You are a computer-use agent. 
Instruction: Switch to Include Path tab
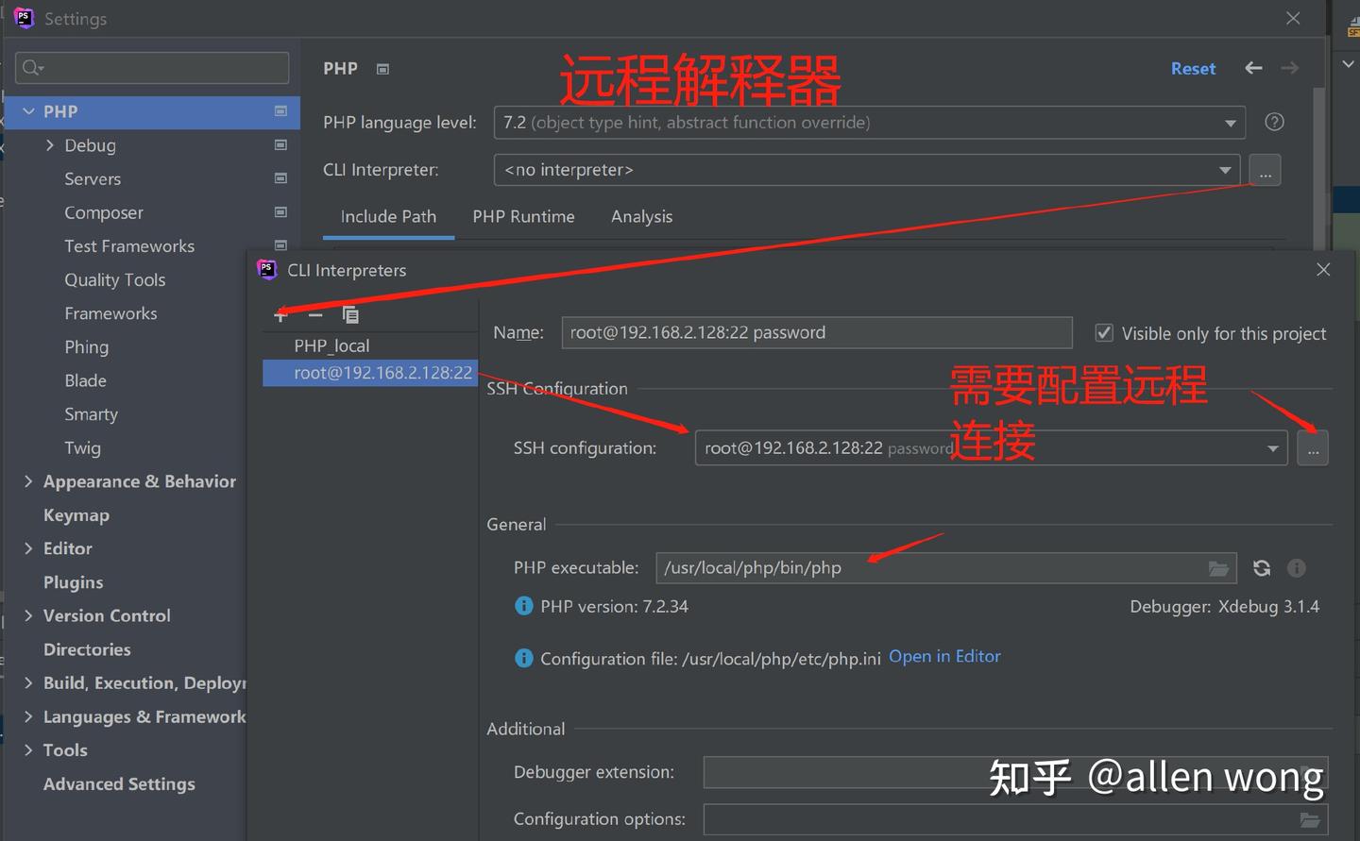tap(388, 217)
